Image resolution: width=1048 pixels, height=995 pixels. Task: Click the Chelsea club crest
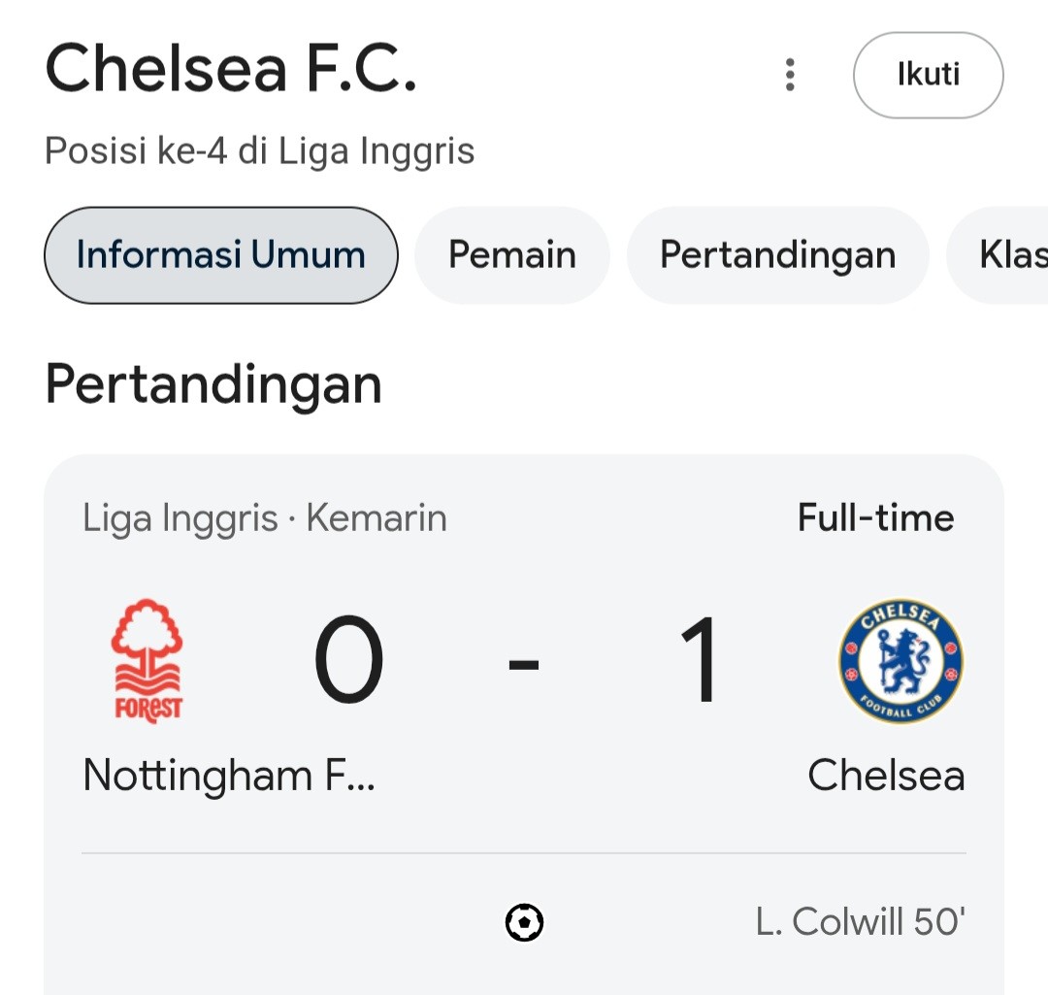coord(901,661)
